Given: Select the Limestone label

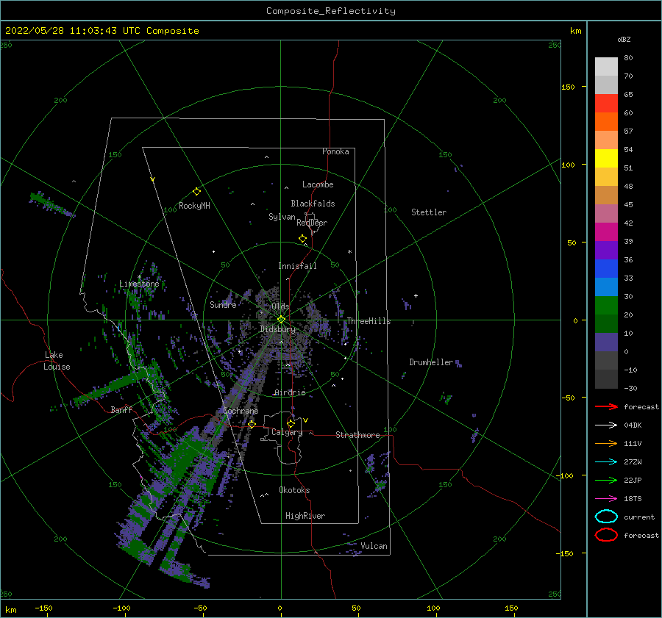Looking at the screenshot, I should (139, 284).
